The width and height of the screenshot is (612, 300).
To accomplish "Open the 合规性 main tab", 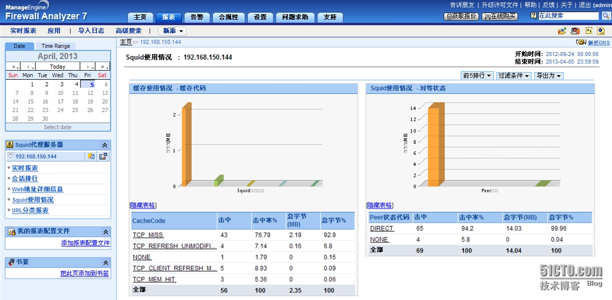I will pos(229,17).
